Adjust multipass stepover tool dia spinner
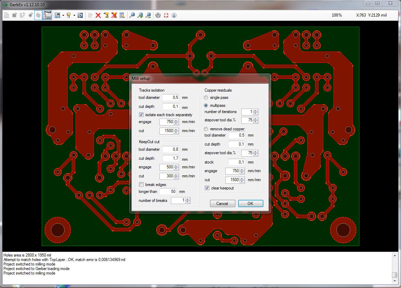 click(x=255, y=120)
